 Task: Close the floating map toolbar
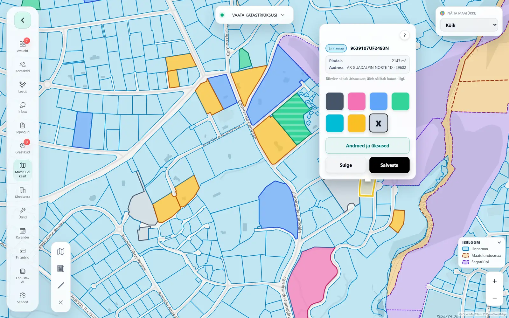61,302
